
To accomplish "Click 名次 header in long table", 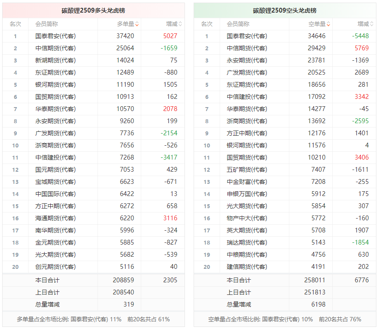I will tap(15, 24).
